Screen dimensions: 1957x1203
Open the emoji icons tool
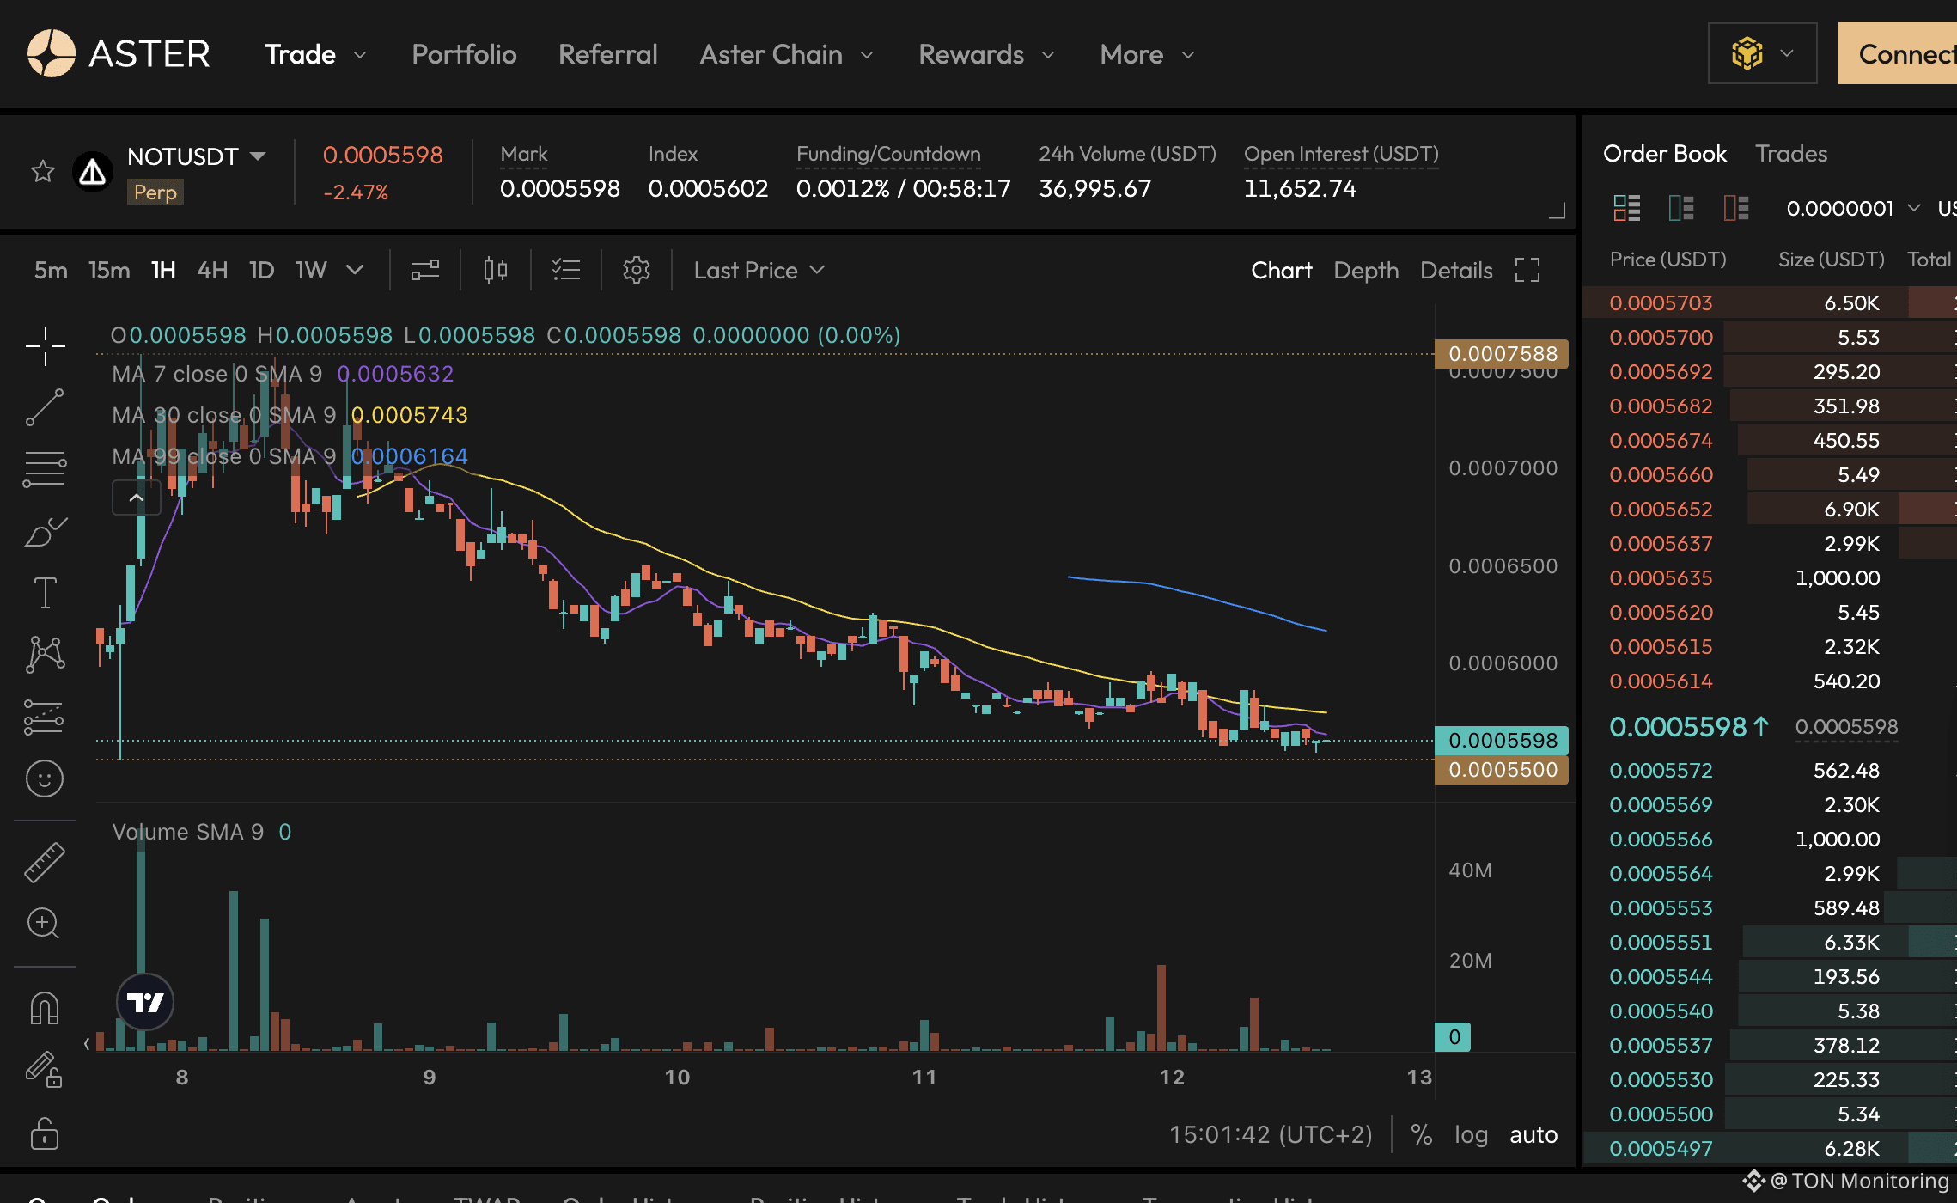45,779
